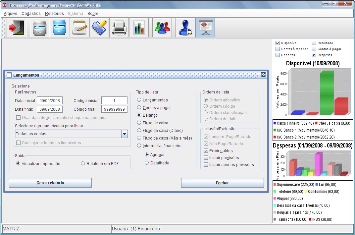Select the Fluxo de caixa radio button

point(139,123)
